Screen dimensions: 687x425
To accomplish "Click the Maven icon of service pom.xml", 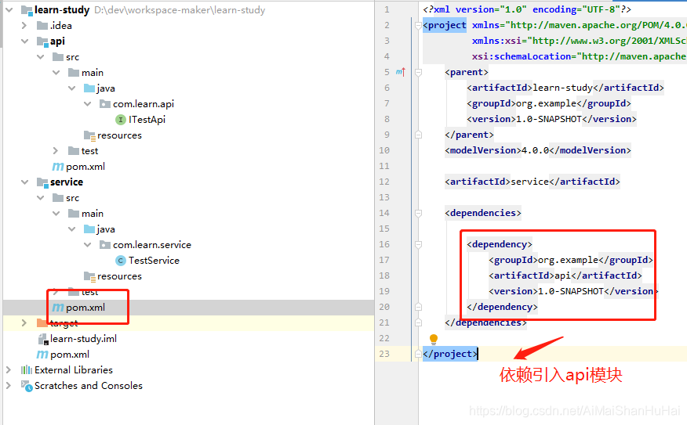I will (58, 308).
